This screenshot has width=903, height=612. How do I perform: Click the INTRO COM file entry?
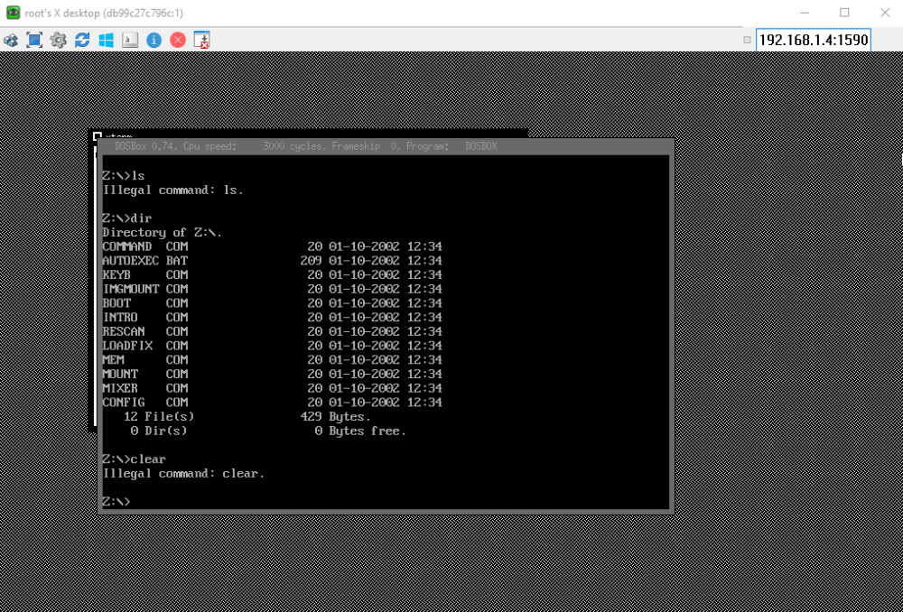pyautogui.click(x=273, y=317)
